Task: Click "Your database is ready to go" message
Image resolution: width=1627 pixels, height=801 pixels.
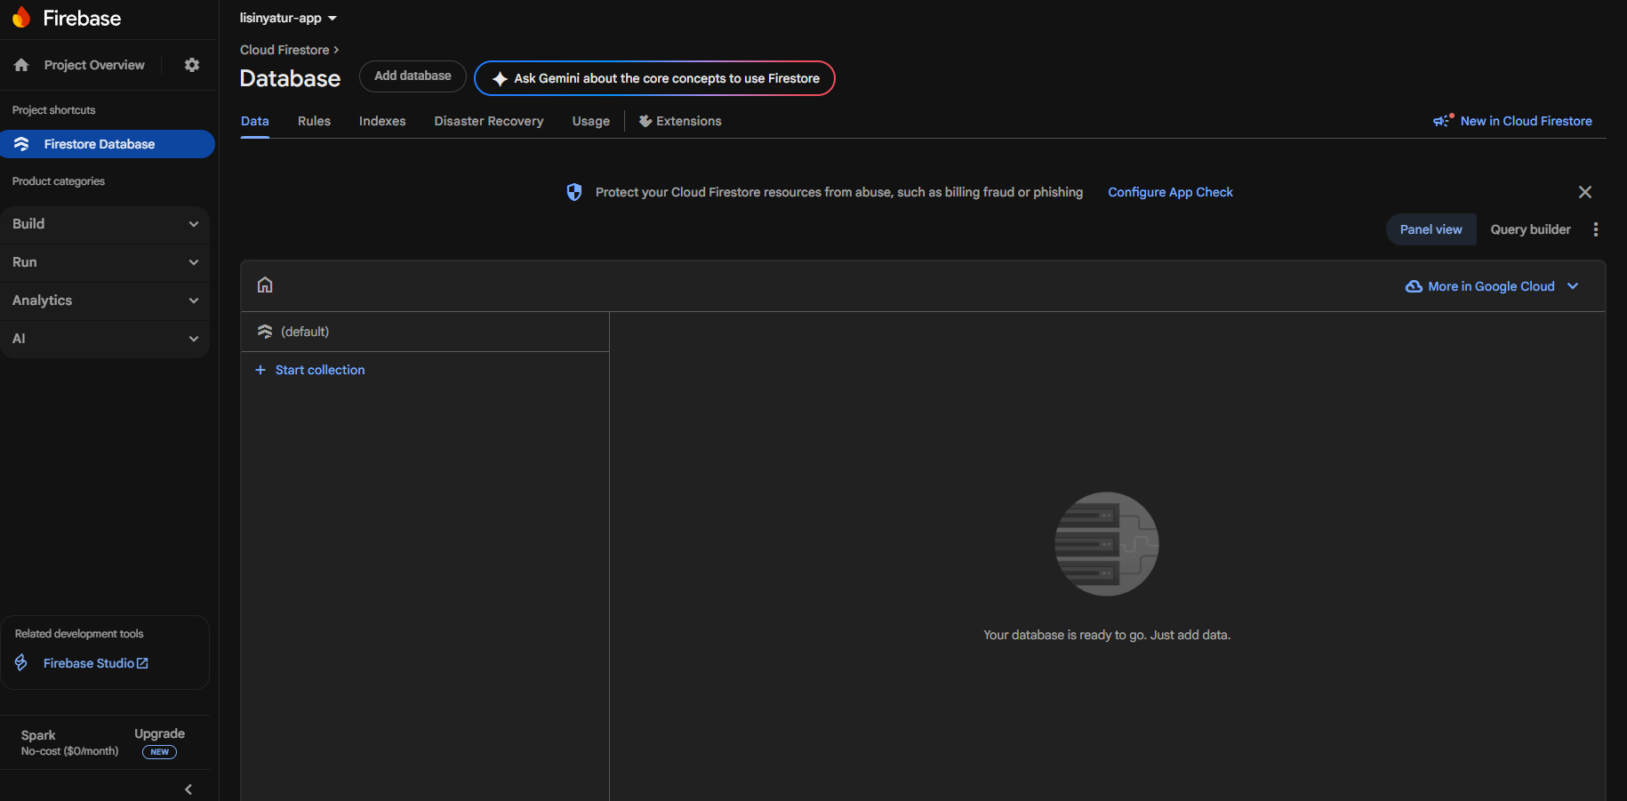Action: [1107, 635]
